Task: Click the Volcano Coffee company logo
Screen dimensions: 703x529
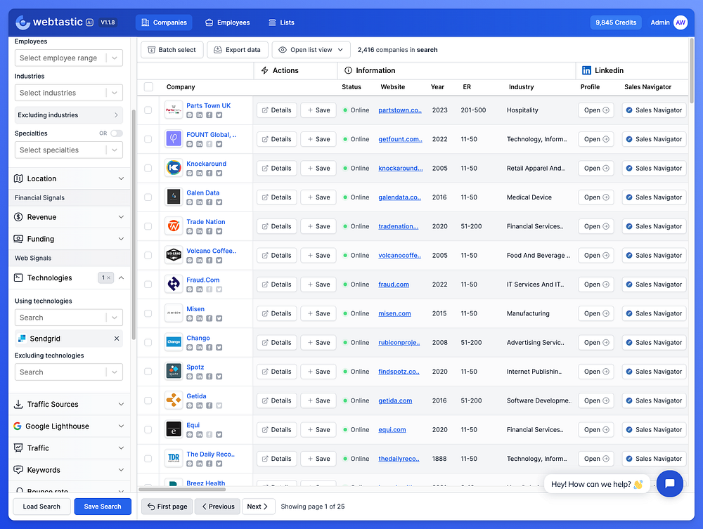Action: (174, 255)
